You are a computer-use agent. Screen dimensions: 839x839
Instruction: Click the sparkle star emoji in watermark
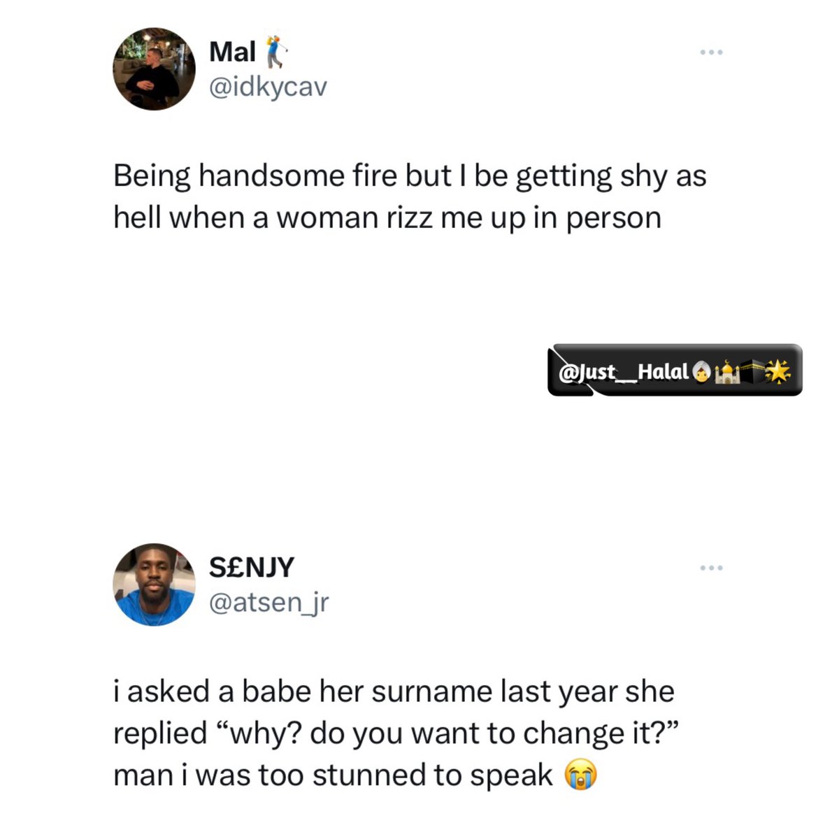pyautogui.click(x=777, y=372)
